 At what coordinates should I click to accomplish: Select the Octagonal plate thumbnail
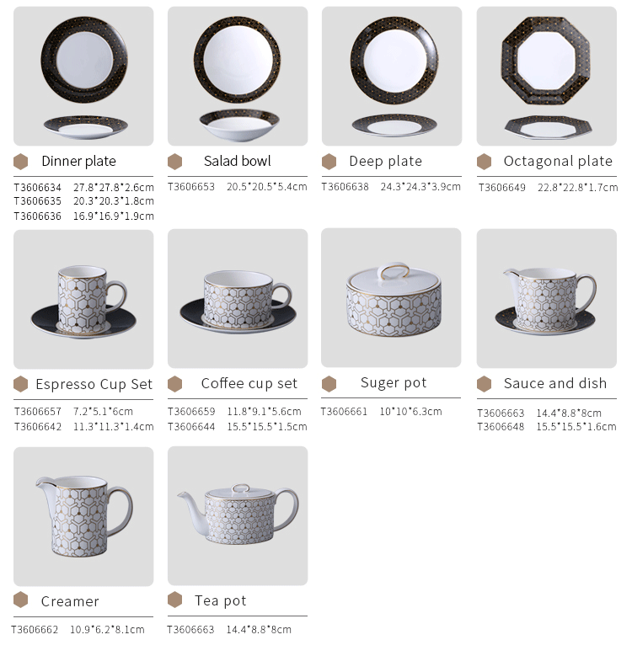coord(547,76)
